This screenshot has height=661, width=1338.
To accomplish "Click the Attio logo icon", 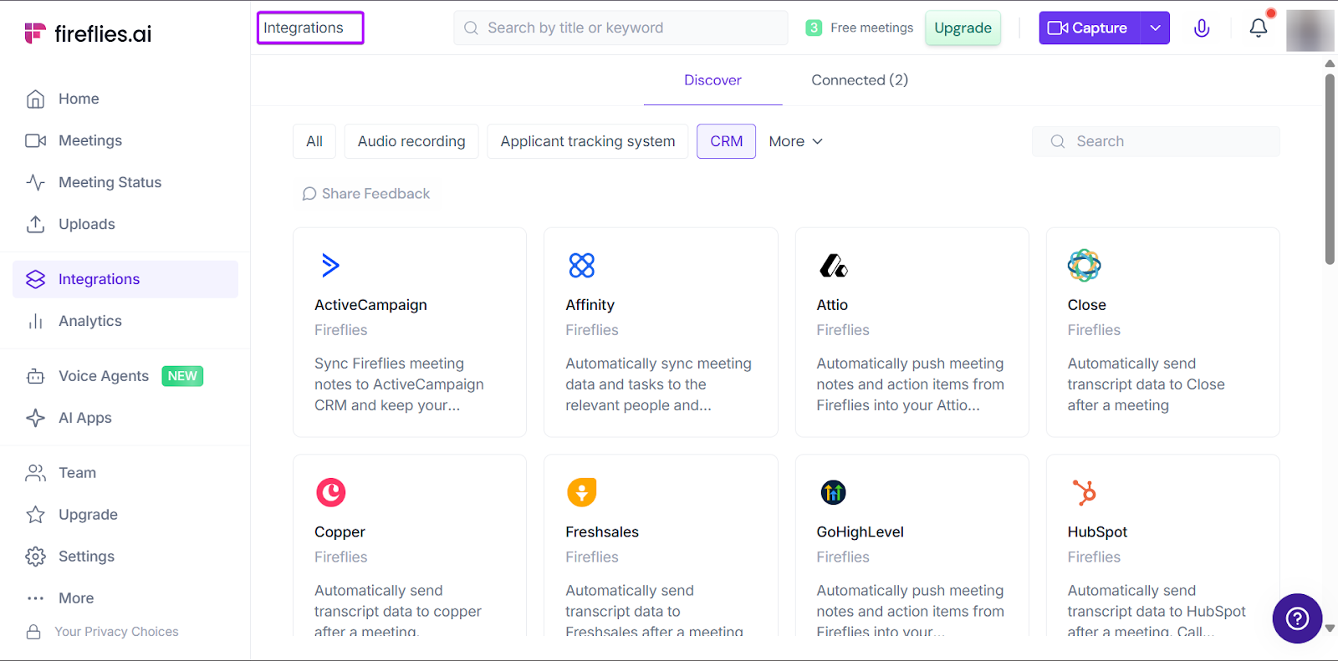I will tap(833, 266).
